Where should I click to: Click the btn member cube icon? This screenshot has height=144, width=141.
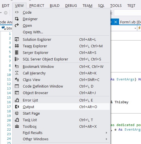pyautogui.click(x=4, y=28)
